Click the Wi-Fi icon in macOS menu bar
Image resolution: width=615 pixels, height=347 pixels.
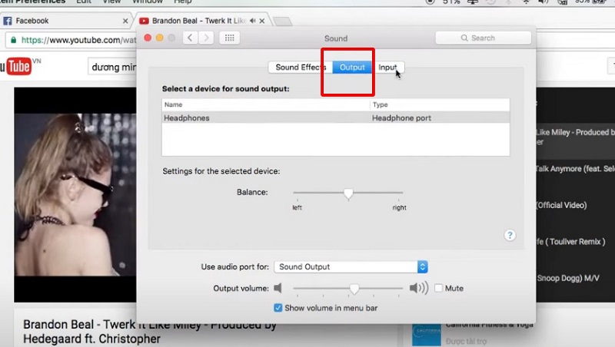coord(526,2)
